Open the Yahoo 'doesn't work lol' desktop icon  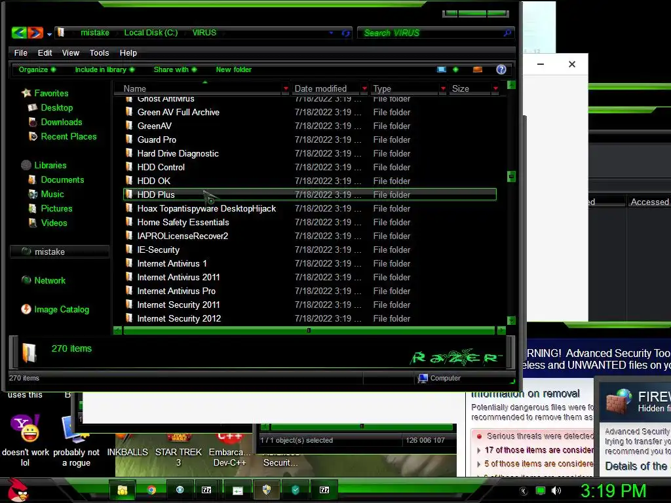pyautogui.click(x=26, y=441)
